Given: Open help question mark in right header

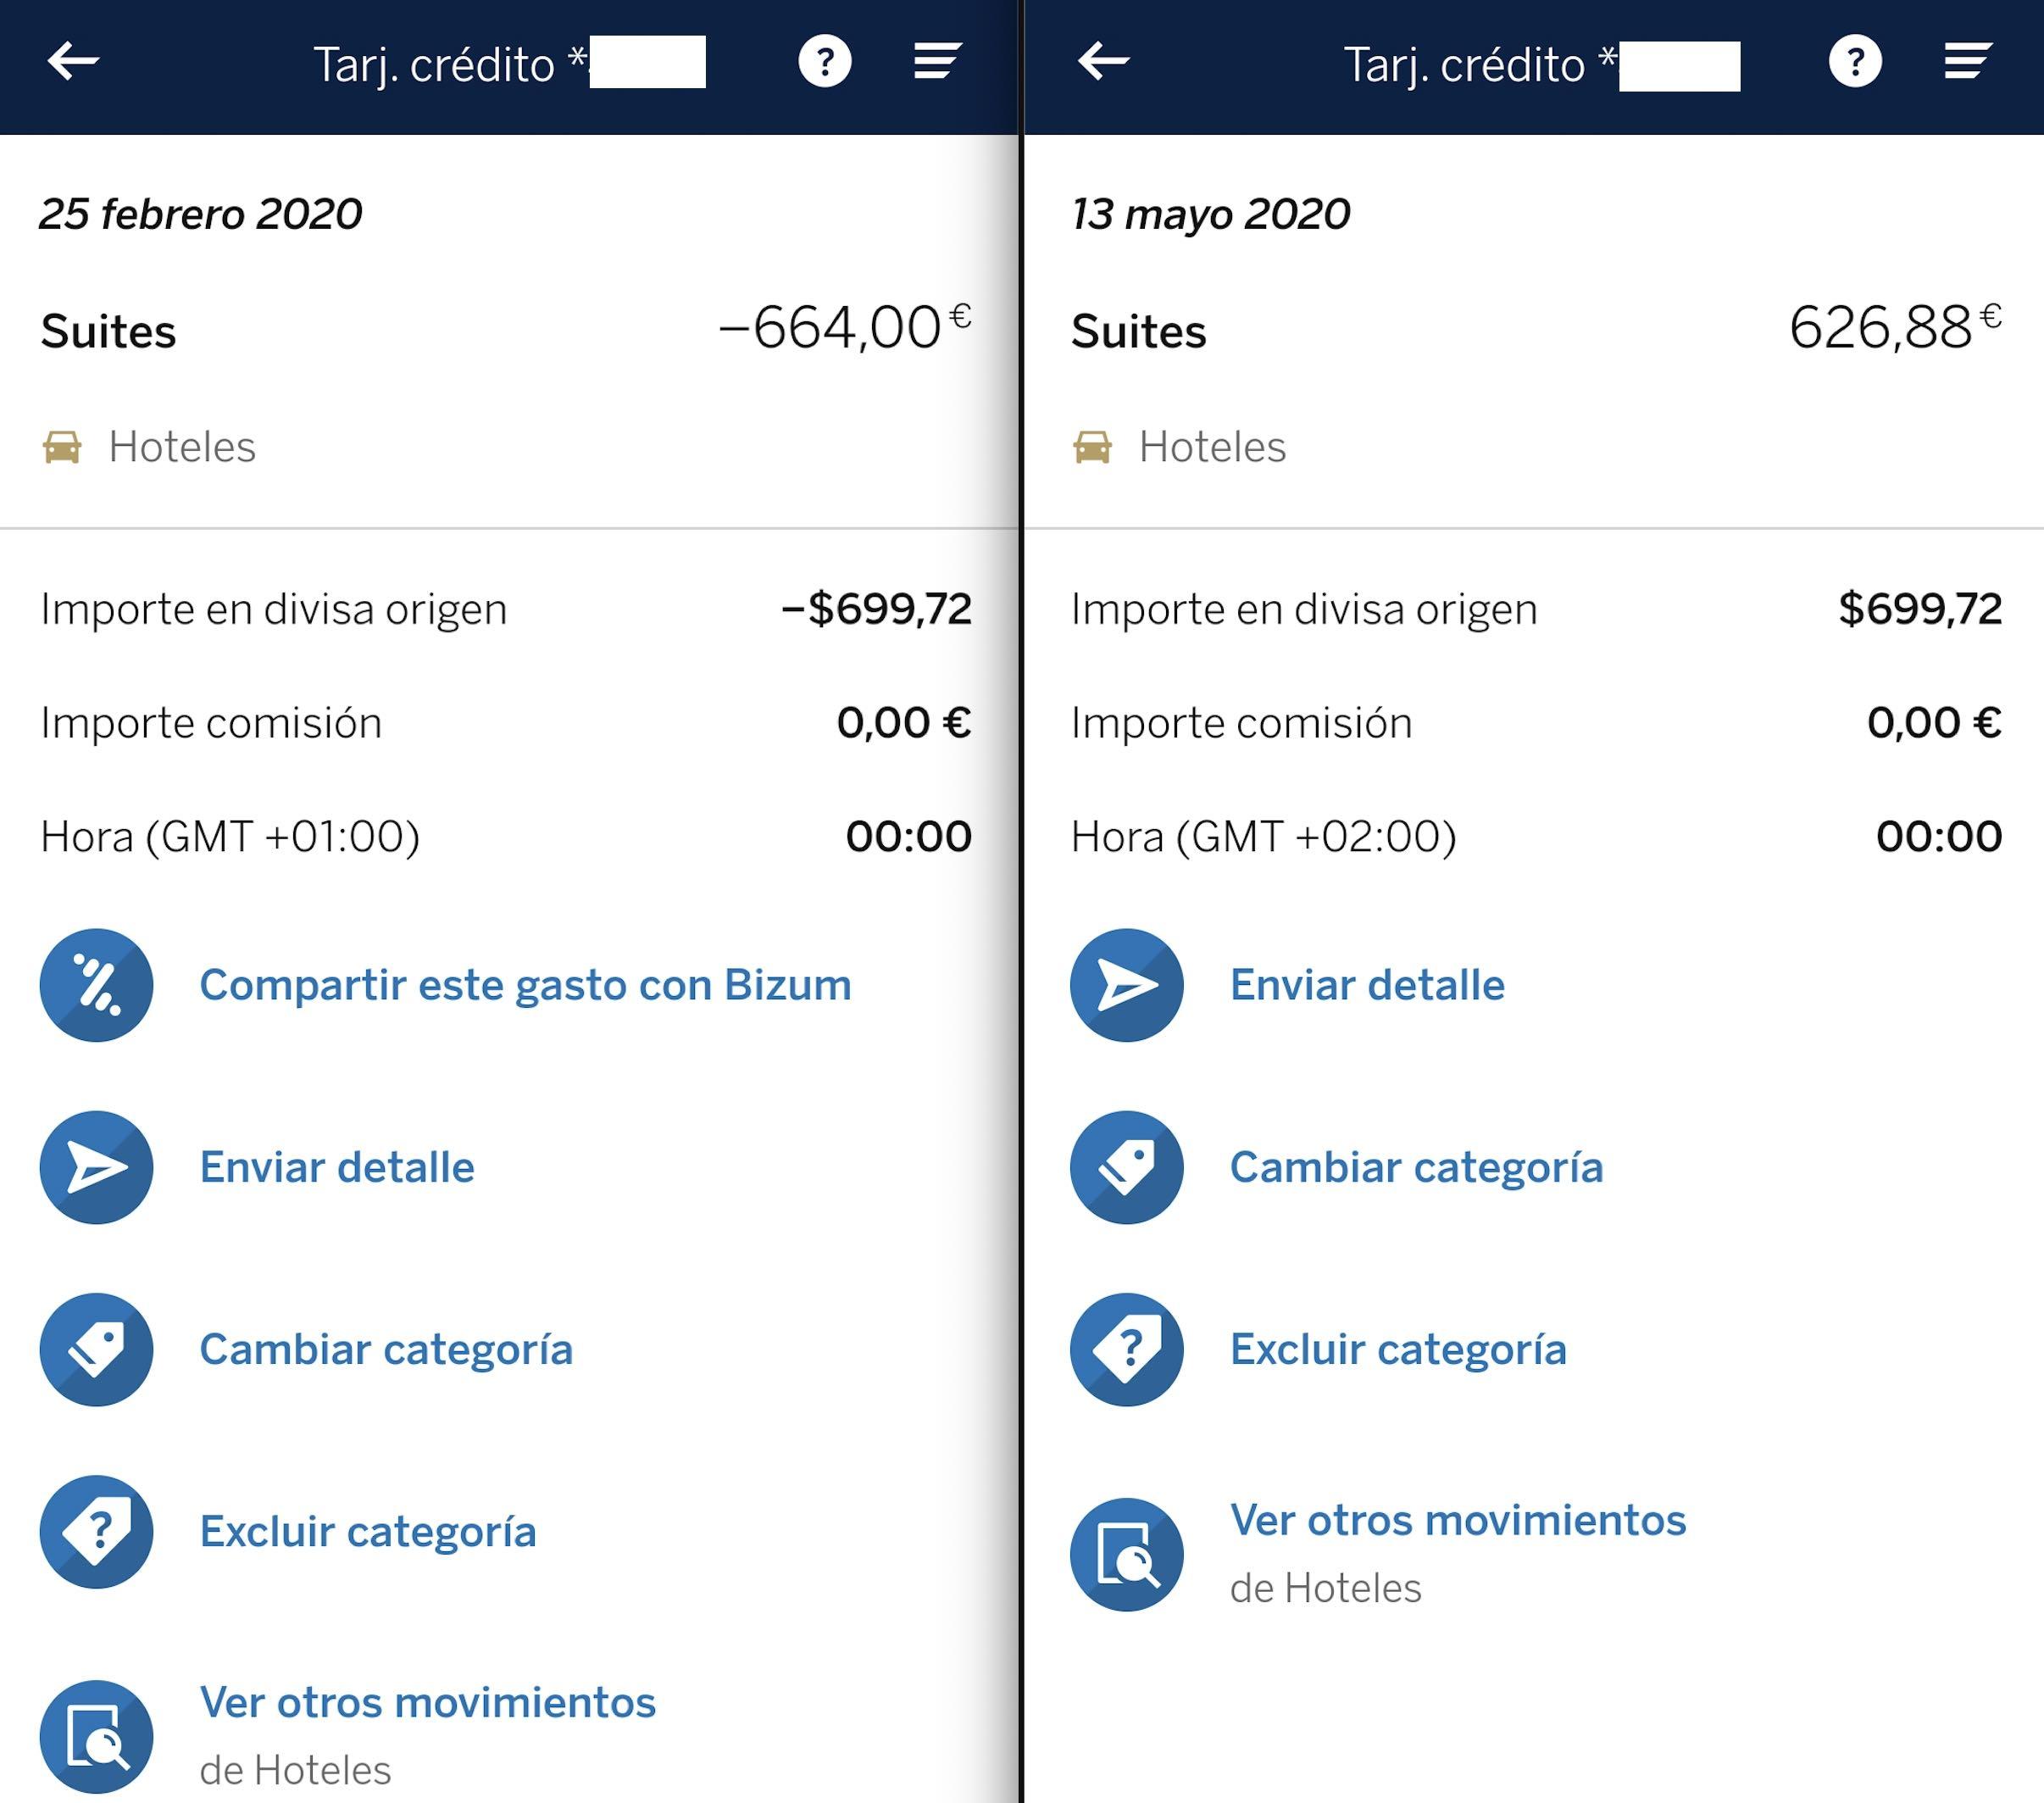Looking at the screenshot, I should pyautogui.click(x=1855, y=61).
